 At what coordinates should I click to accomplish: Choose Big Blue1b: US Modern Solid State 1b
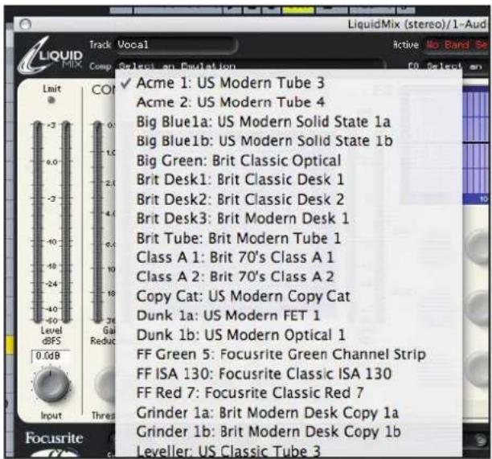coord(289,141)
